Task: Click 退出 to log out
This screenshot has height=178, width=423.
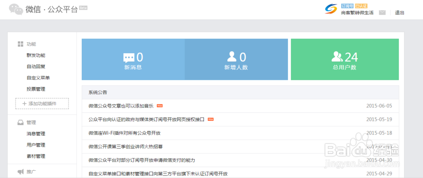Action: [x=400, y=13]
